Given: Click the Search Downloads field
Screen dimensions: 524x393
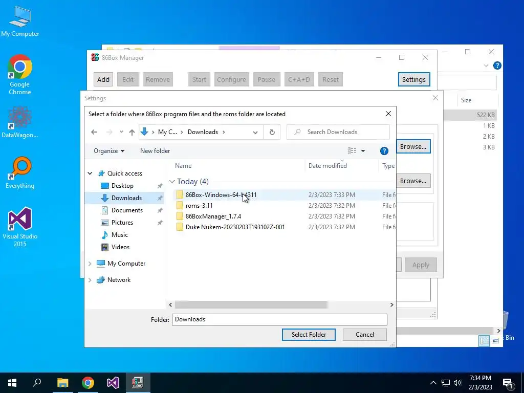Looking at the screenshot, I should point(338,132).
